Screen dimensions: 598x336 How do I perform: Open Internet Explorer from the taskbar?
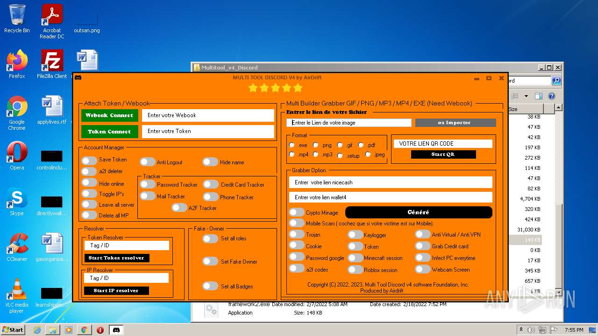(37, 330)
